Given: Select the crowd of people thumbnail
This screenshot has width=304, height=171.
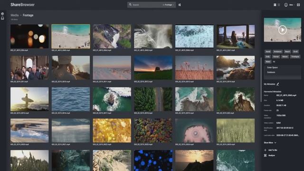Looking at the screenshot, I should 29,67.
